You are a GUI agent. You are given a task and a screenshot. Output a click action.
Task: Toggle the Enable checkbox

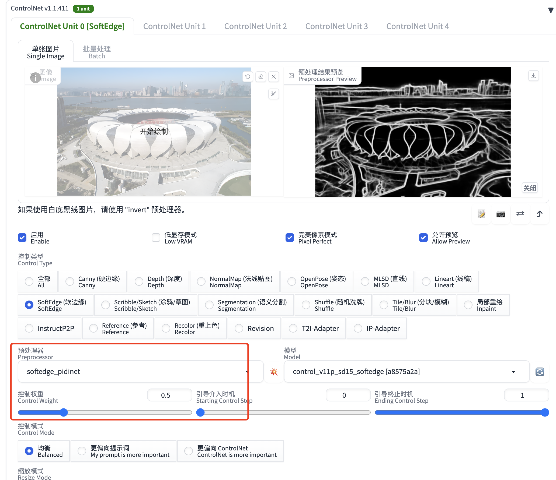(x=22, y=238)
